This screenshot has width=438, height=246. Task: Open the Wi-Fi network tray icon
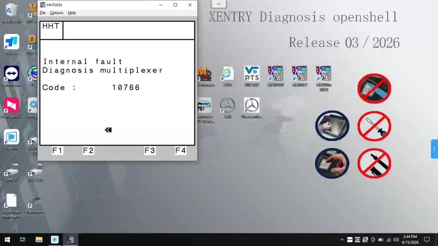388,240
